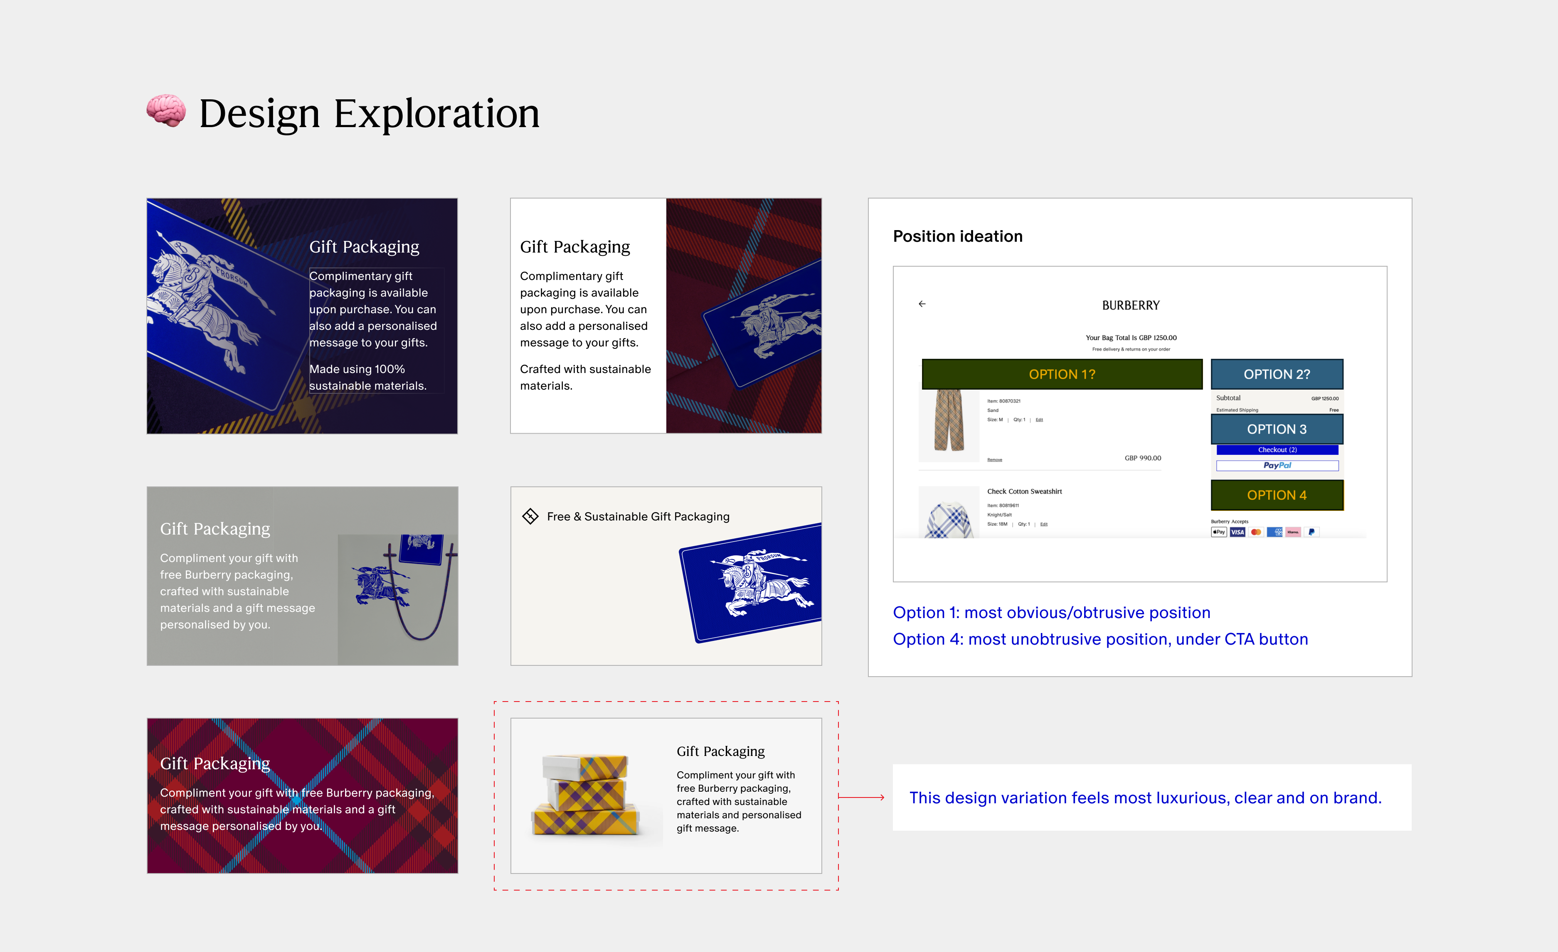Click the back arrow in the Burberry mockup

[x=922, y=304]
